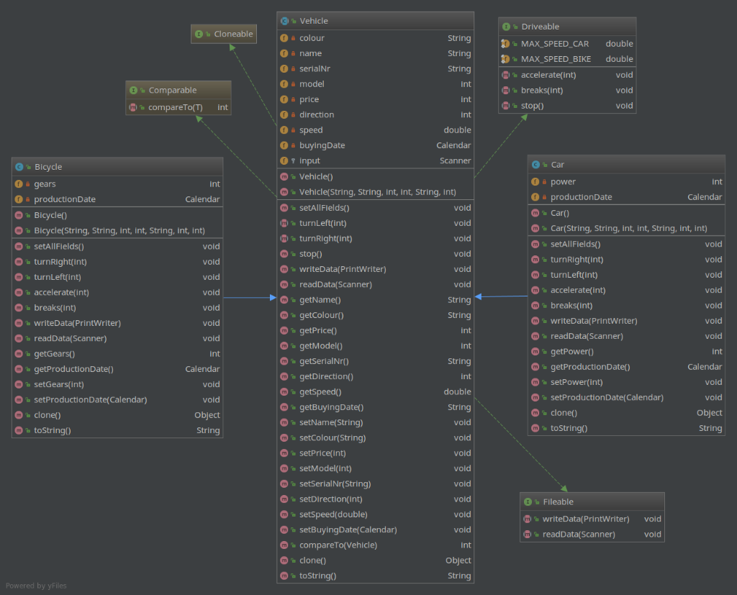Select Bicycle's toString() method

click(117, 430)
